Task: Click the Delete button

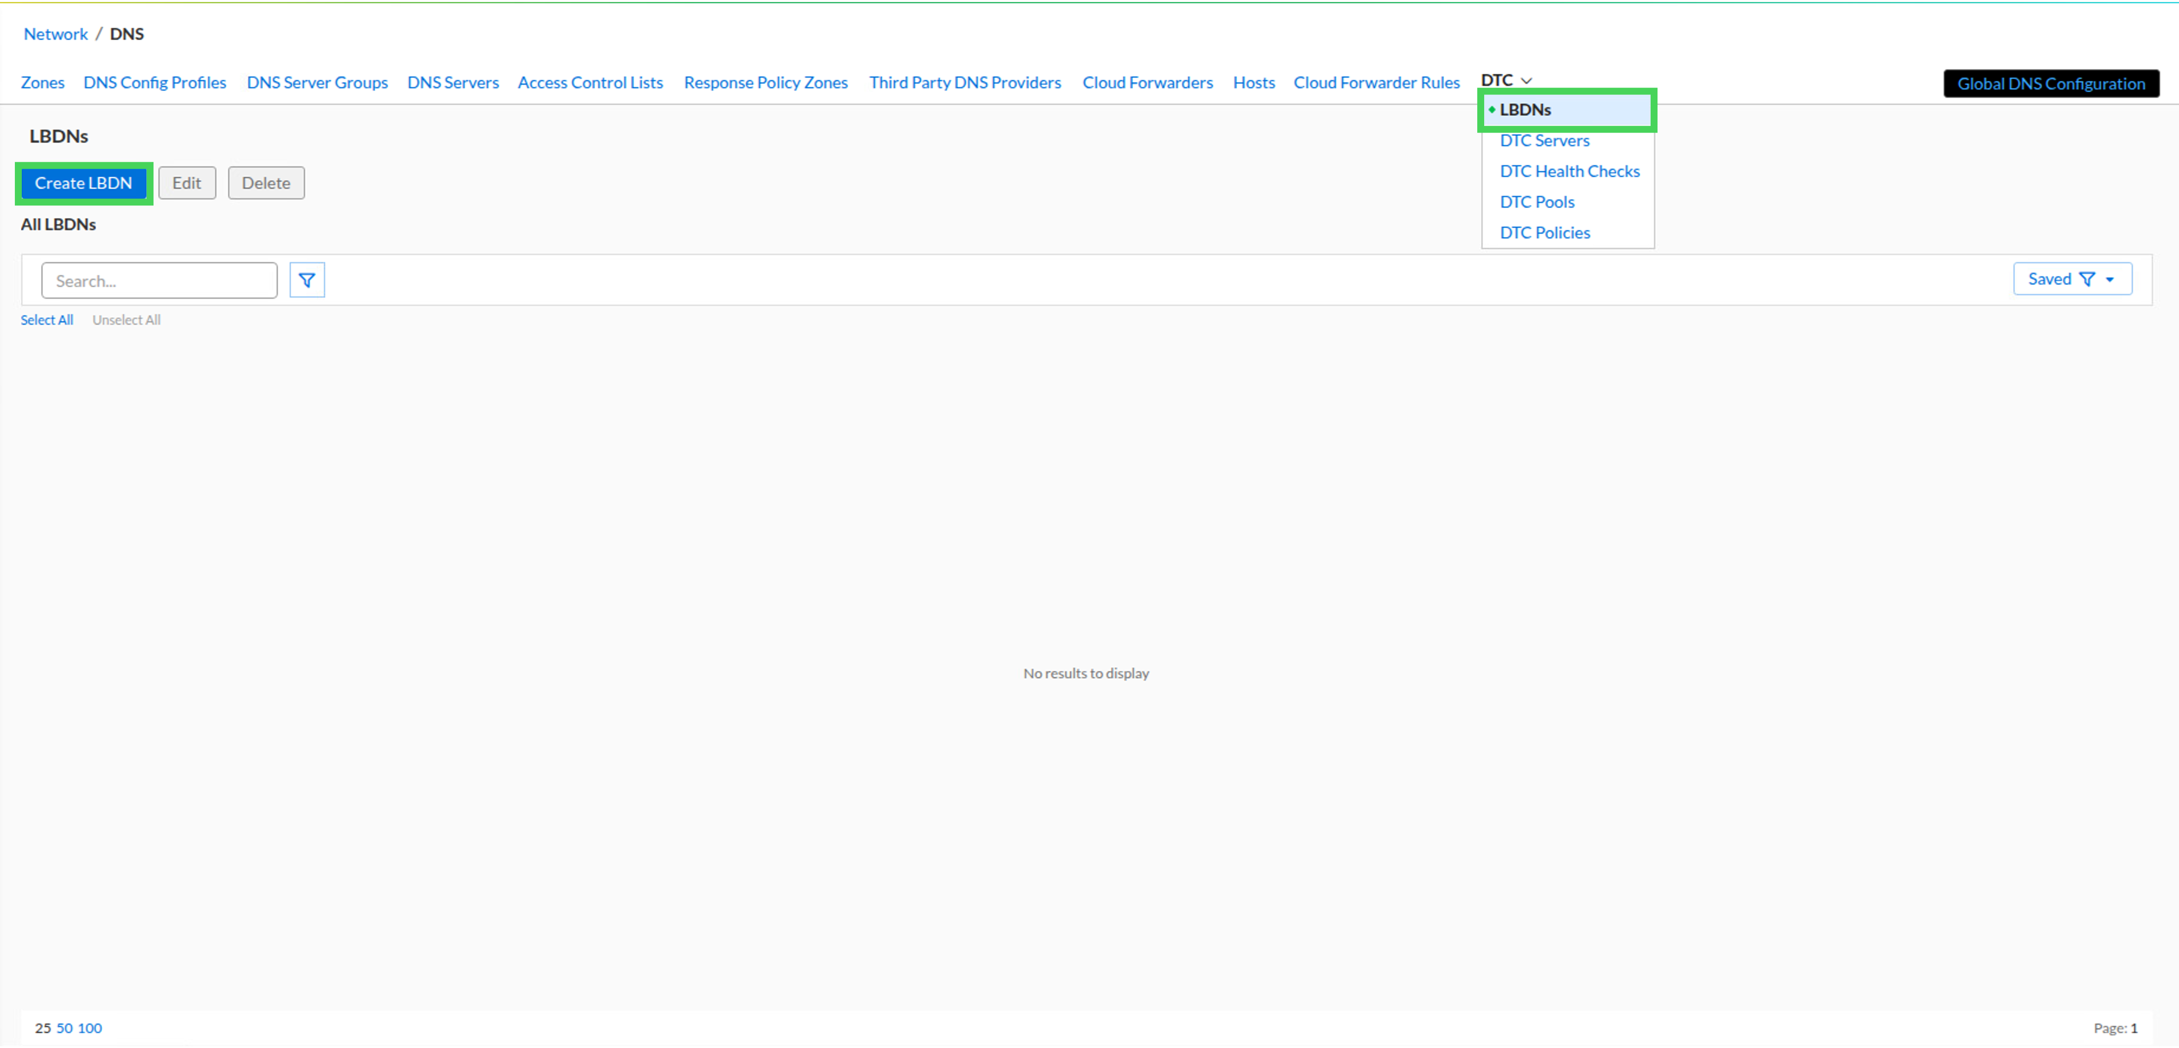Action: (265, 183)
